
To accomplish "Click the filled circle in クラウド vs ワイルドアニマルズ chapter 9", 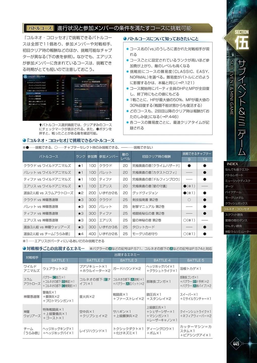I will (x=189, y=166).
